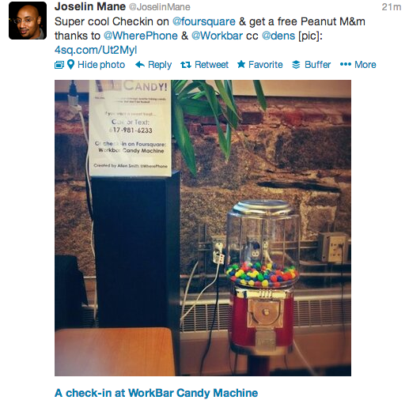409x400 pixels.
Task: Click the Favorite star icon
Action: (241, 64)
